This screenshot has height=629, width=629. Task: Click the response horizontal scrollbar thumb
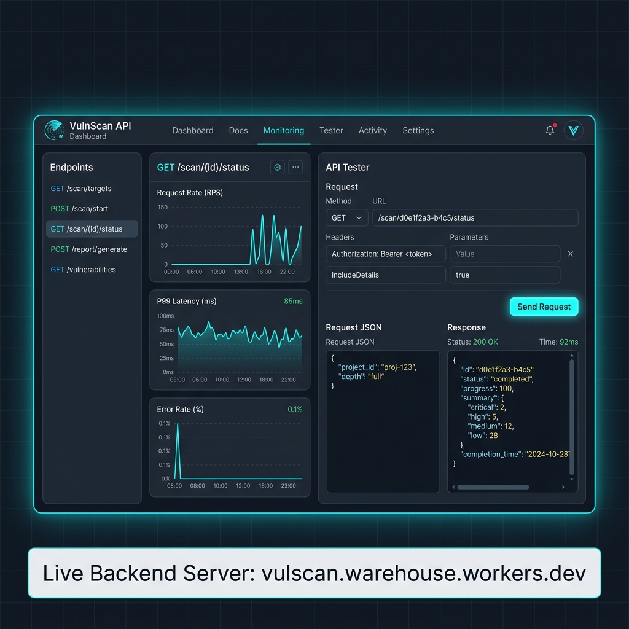(x=493, y=487)
